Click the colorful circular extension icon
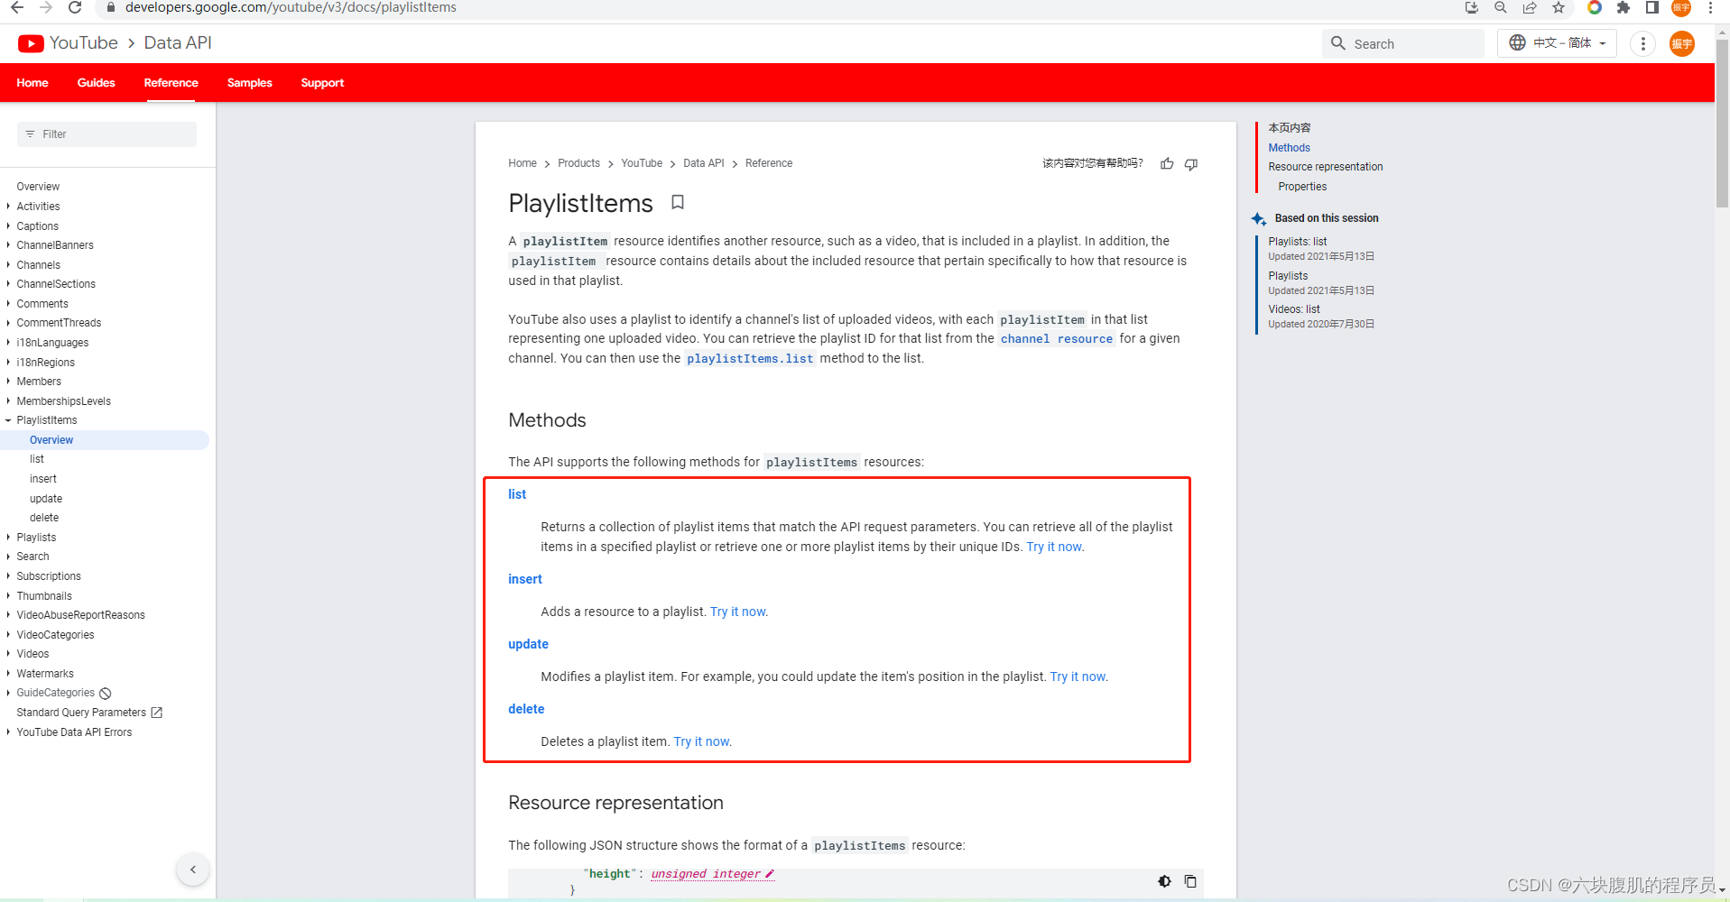 click(1595, 7)
